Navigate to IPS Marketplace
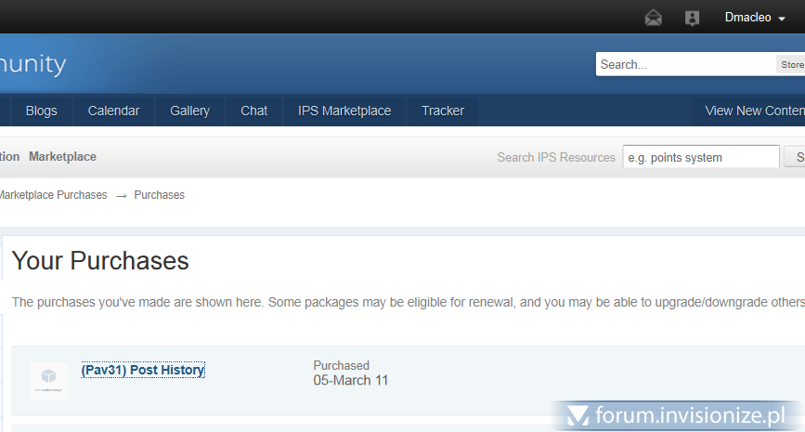 (344, 111)
